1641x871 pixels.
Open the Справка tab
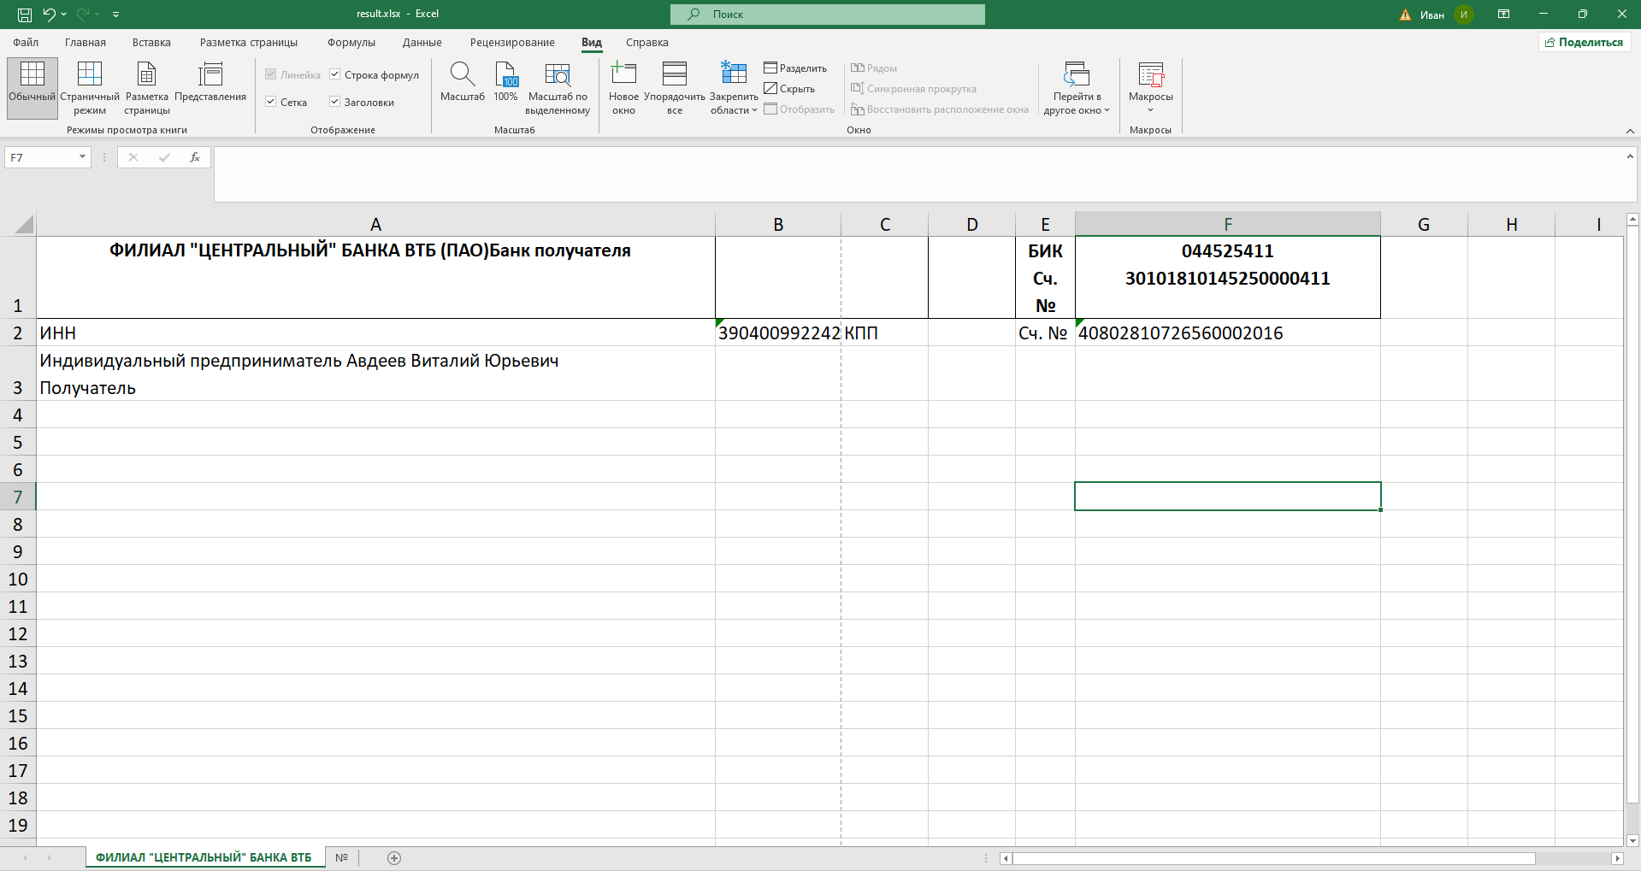[x=647, y=43]
